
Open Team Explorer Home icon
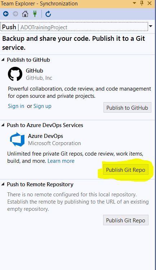[x=25, y=14]
